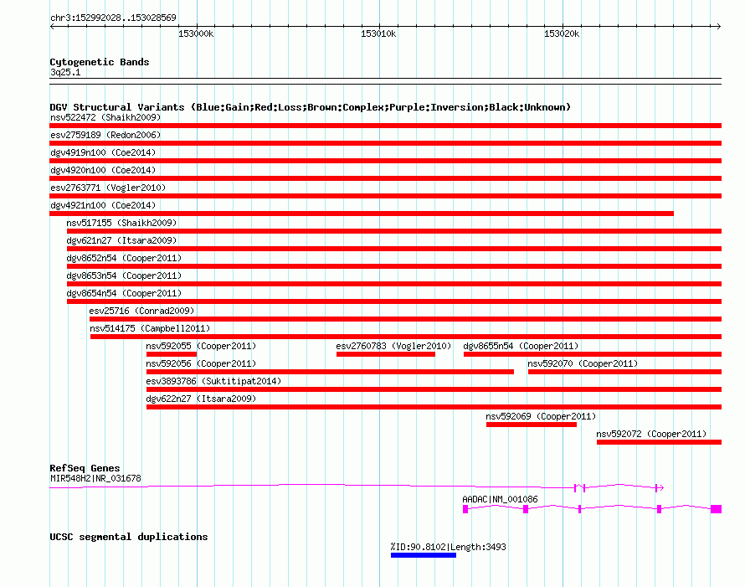This screenshot has height=587, width=745.
Task: Click the Cytogenetic Bands track title
Action: click(x=100, y=62)
